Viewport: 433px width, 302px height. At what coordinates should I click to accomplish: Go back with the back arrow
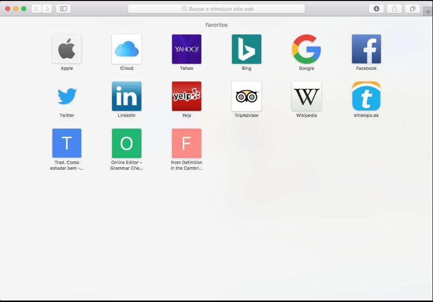(36, 9)
